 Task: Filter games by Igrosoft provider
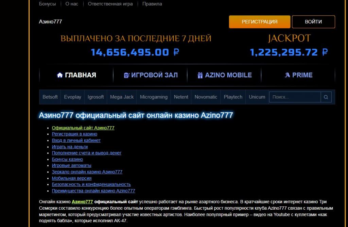tap(95, 97)
